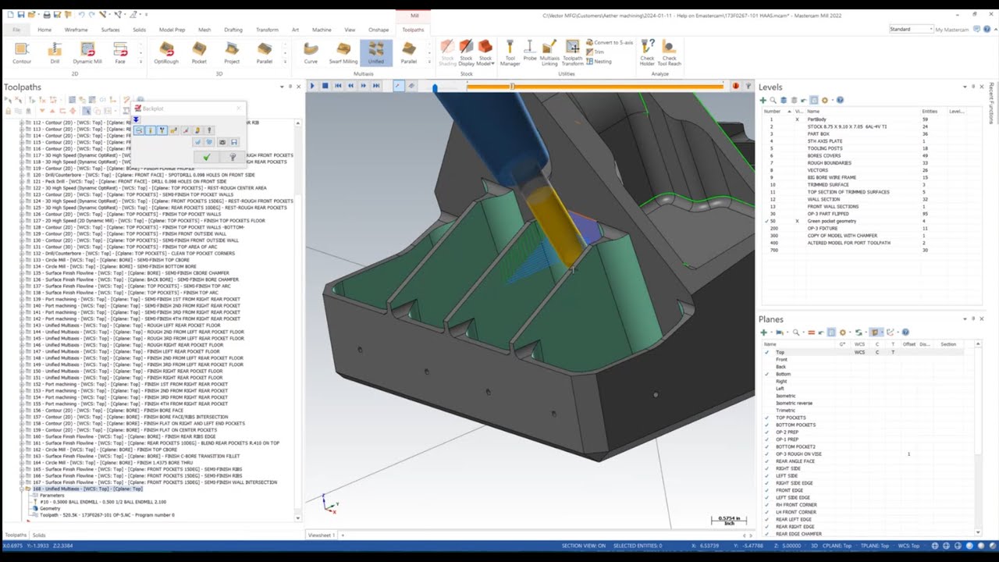The image size is (999, 562).
Task: Click the backplot run speed slider handle
Action: 435,87
